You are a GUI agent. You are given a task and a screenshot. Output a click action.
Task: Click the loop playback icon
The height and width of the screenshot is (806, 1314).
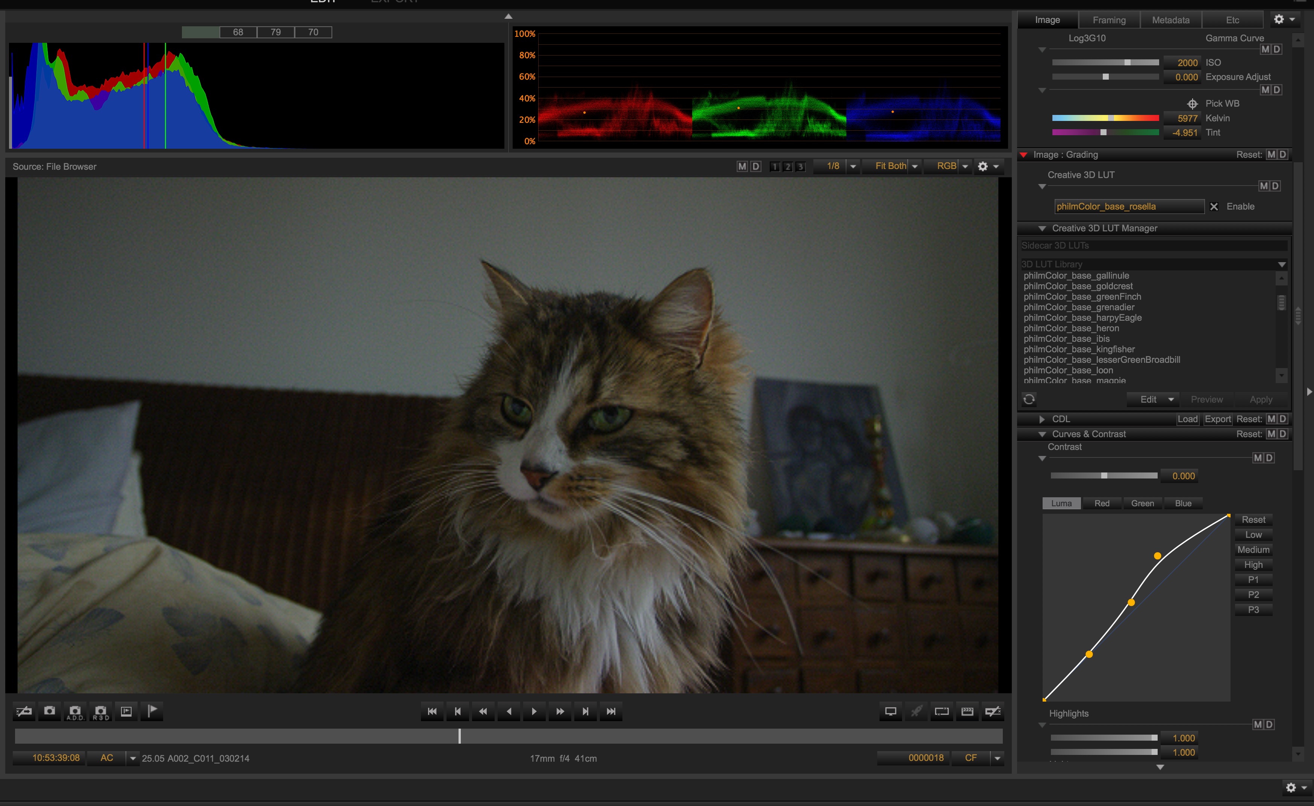(942, 711)
